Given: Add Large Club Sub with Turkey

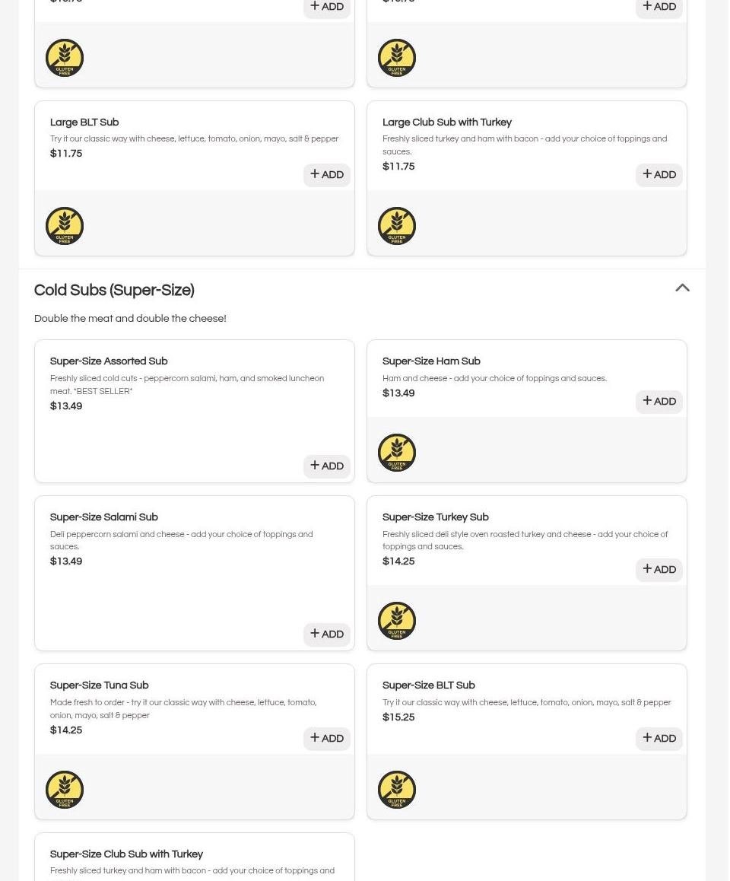Looking at the screenshot, I should click(659, 175).
